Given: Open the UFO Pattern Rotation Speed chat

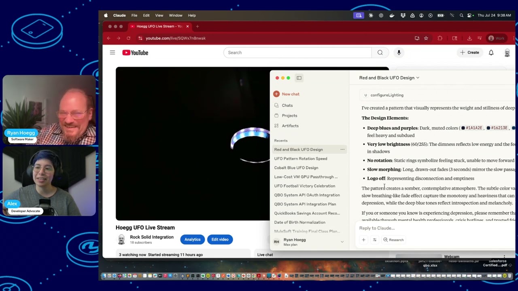Looking at the screenshot, I should (x=301, y=158).
